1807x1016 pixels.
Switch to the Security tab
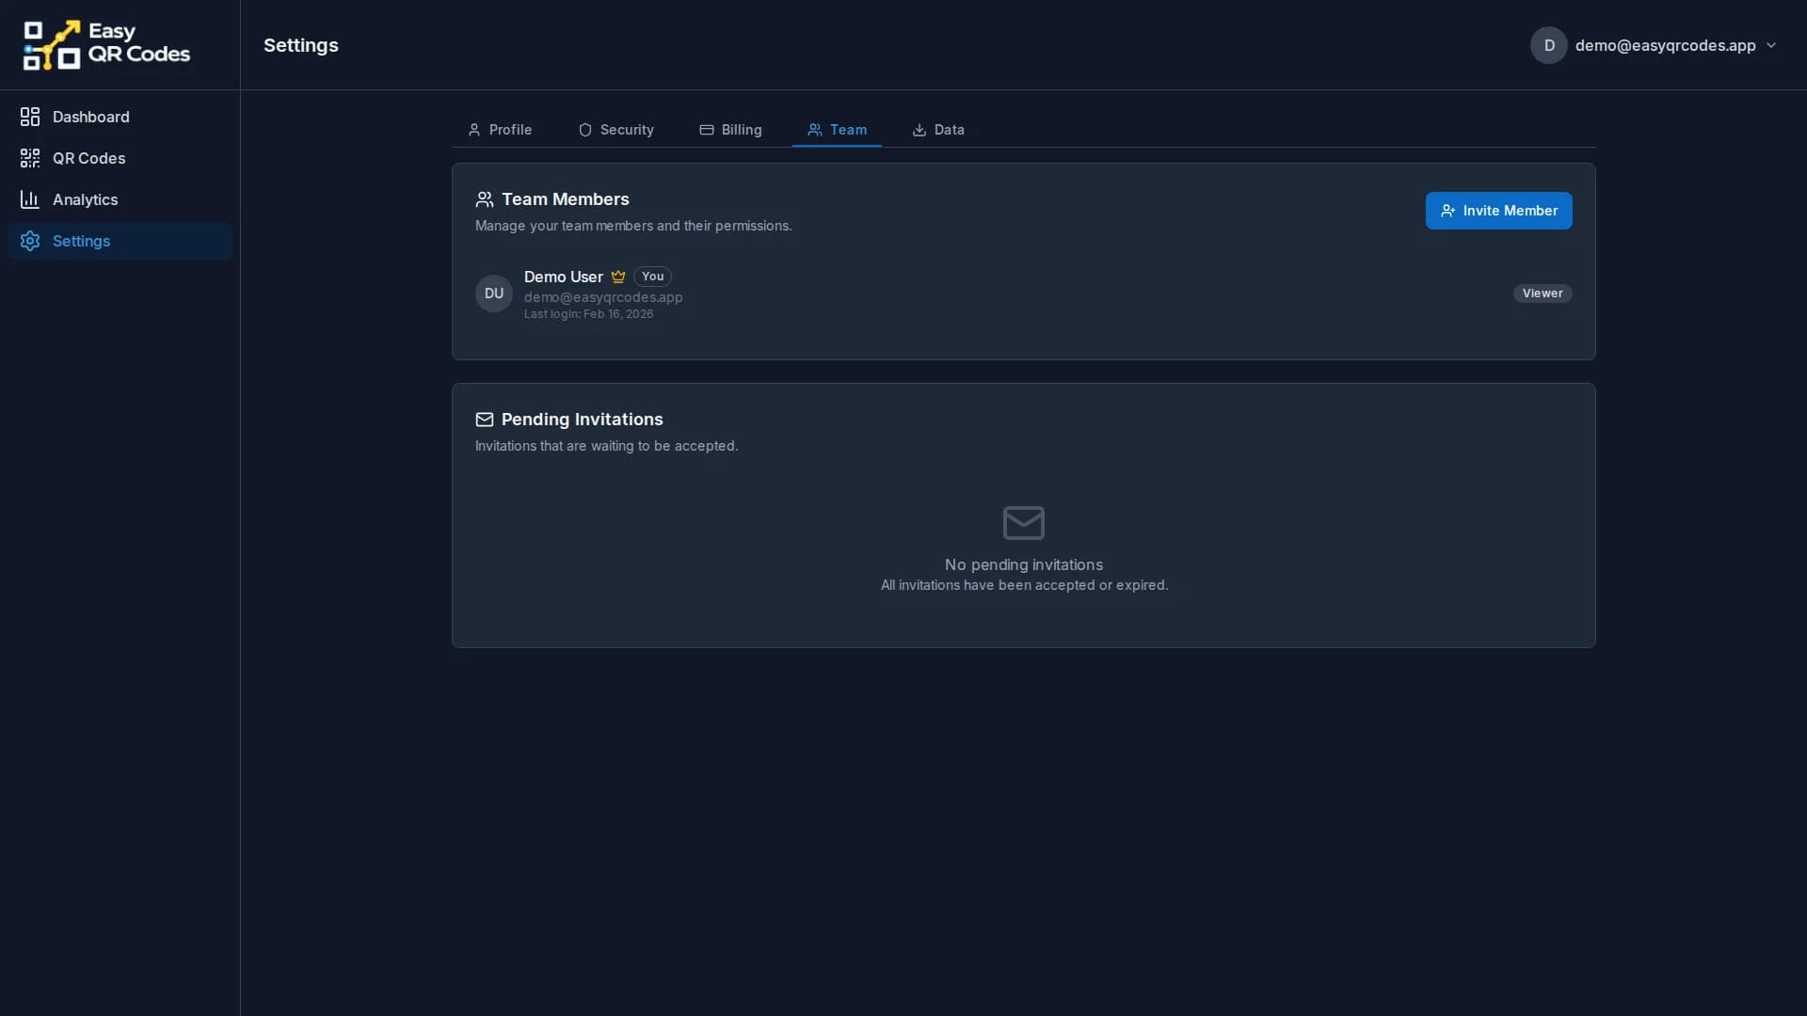click(x=616, y=130)
